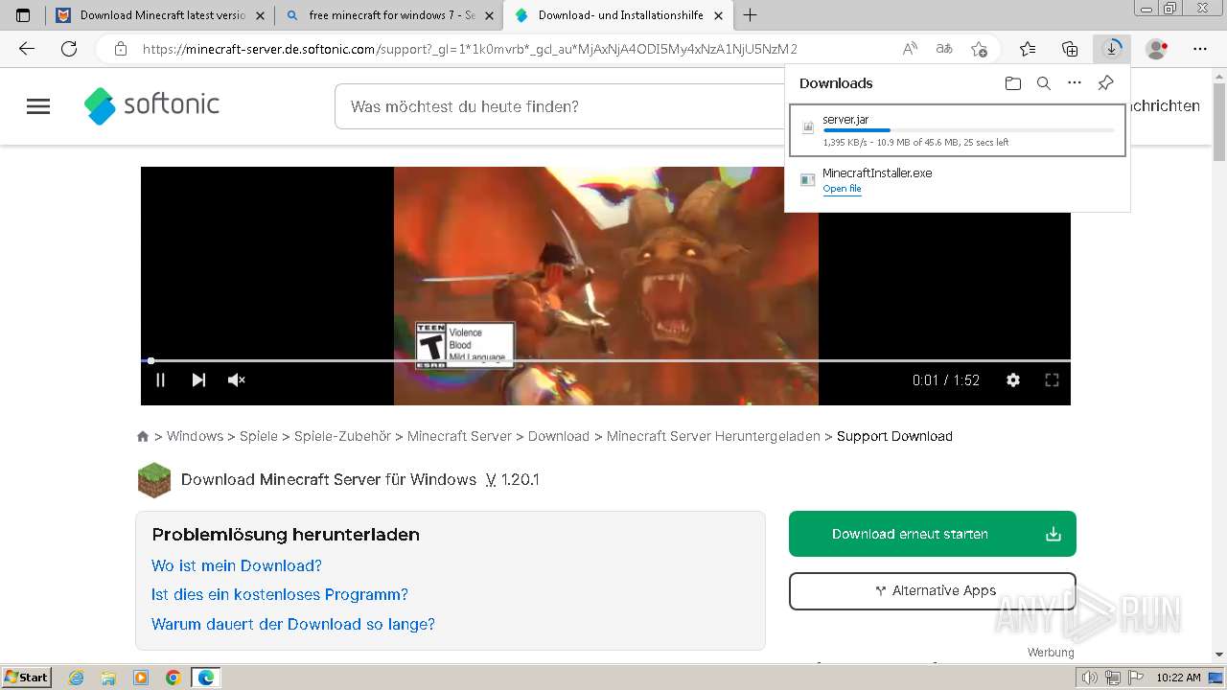The width and height of the screenshot is (1227, 690).
Task: Toggle the Downloads toolbar button
Action: click(1112, 49)
